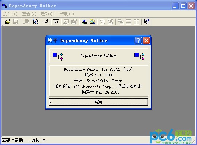197x145 pixels.
Task: Click the stop profiling toolbar icon
Action: coord(110,22)
